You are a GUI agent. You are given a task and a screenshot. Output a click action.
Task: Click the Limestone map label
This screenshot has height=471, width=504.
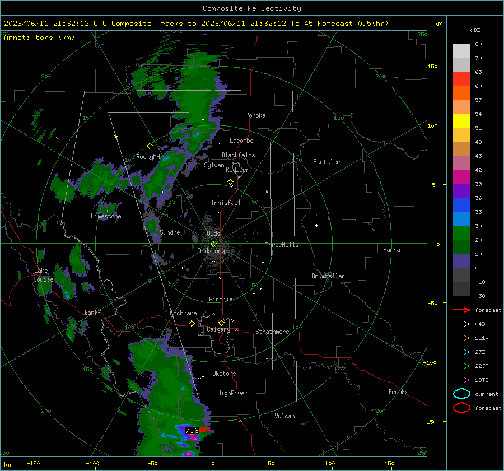coord(106,216)
